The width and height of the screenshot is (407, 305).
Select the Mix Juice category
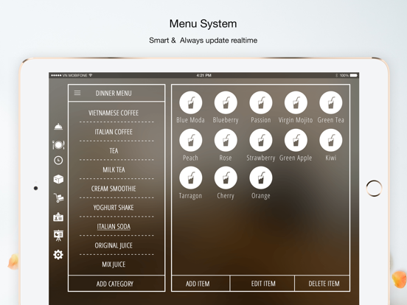tap(114, 264)
